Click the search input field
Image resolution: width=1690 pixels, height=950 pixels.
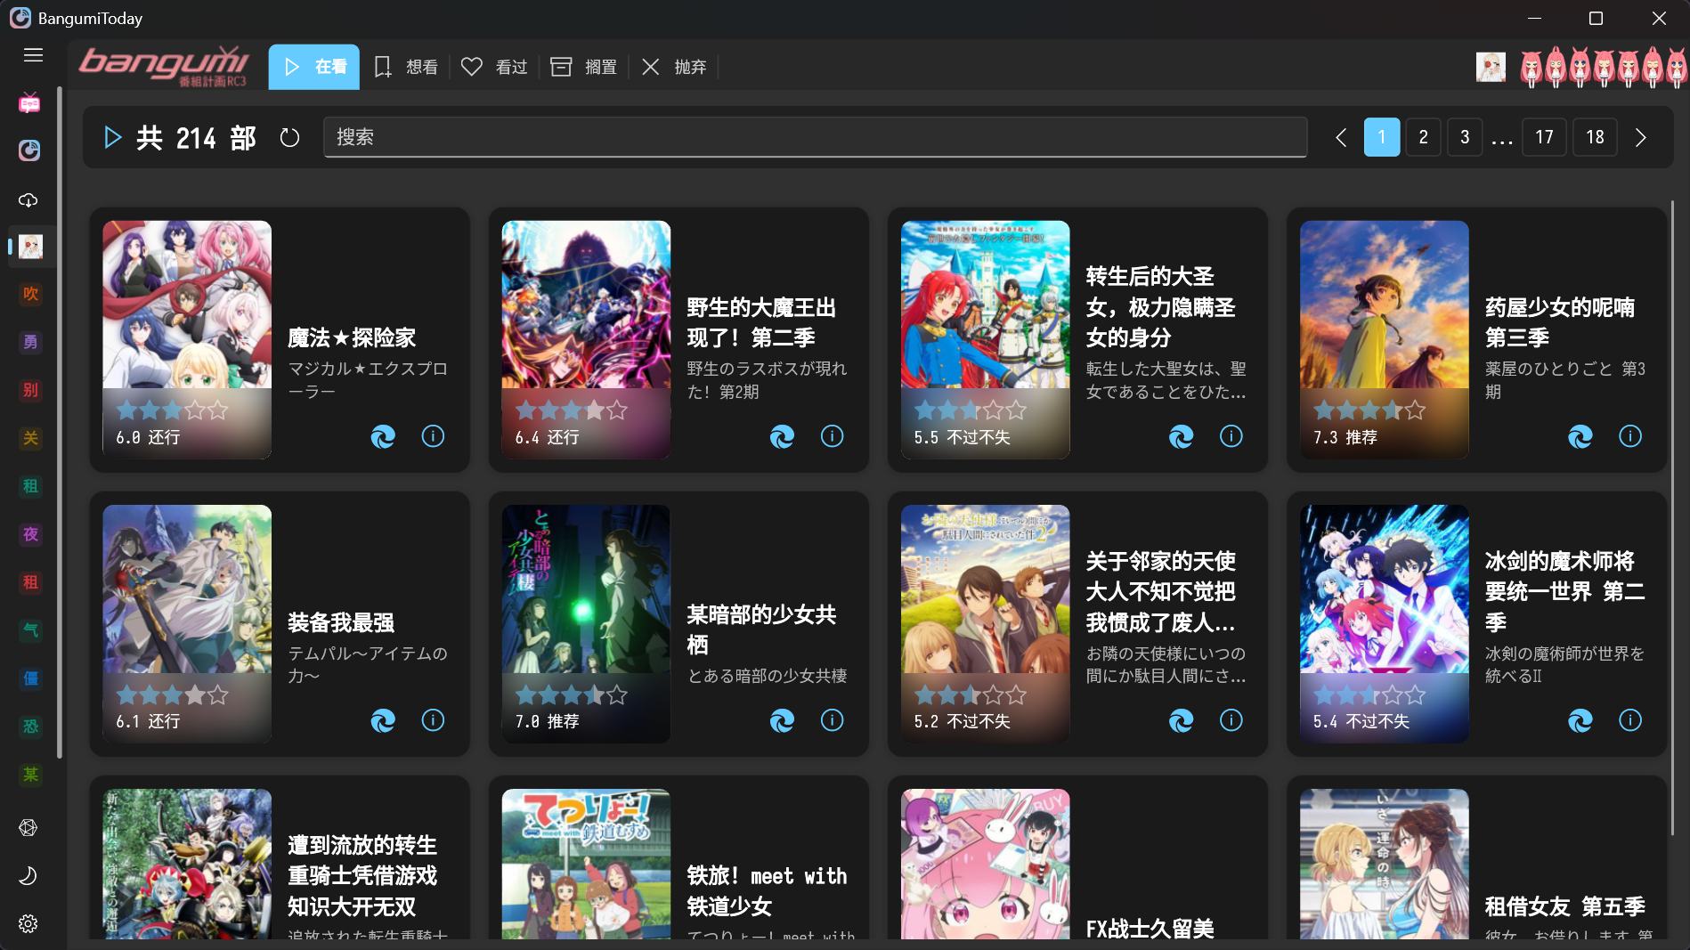tap(815, 137)
